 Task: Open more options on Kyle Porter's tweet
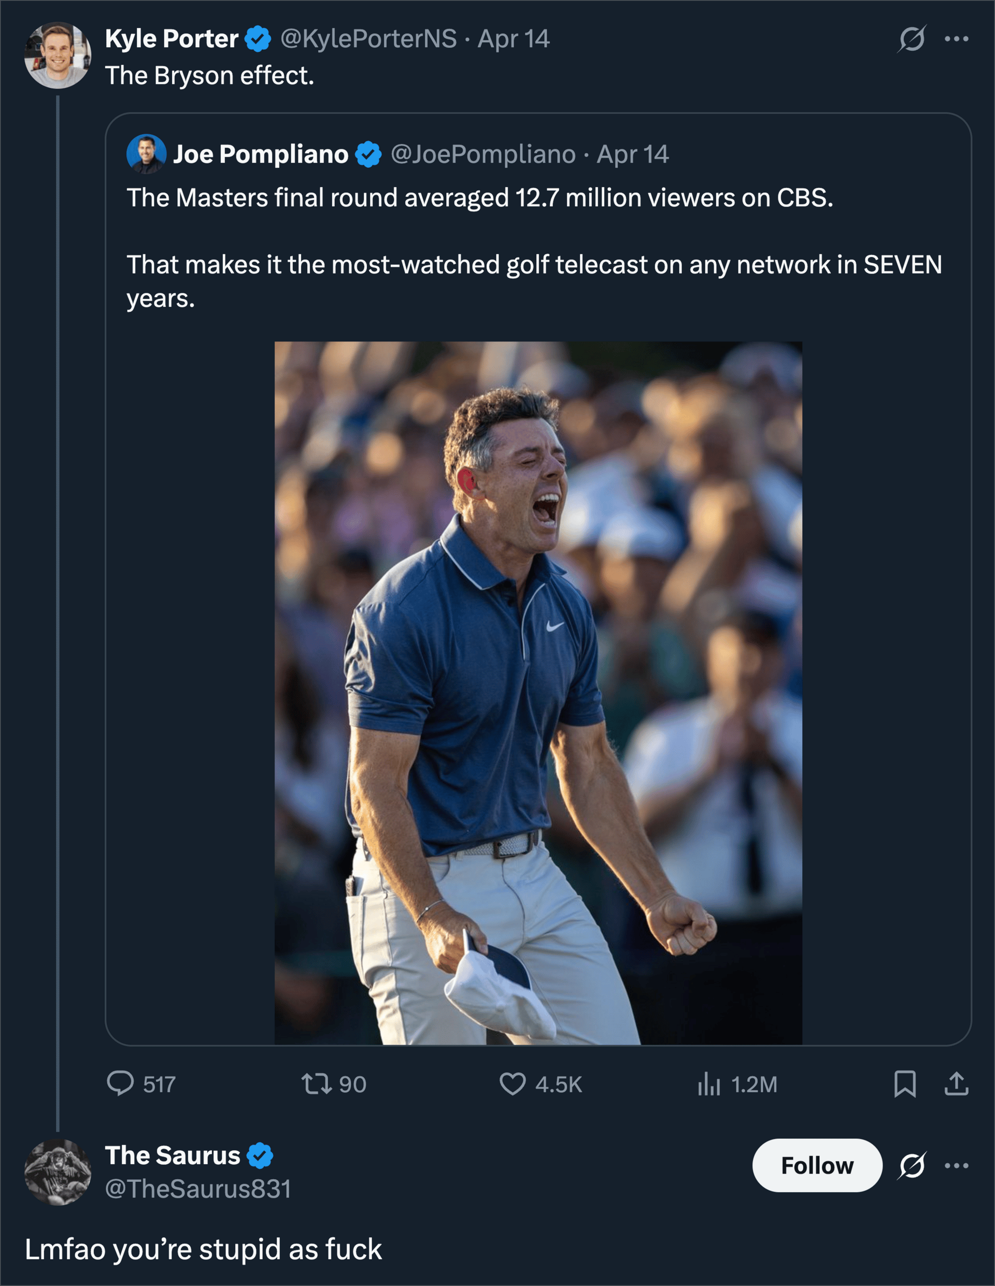click(x=956, y=39)
